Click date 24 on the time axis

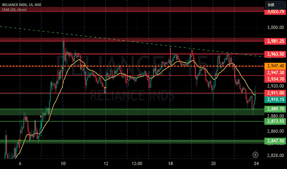click(257, 163)
